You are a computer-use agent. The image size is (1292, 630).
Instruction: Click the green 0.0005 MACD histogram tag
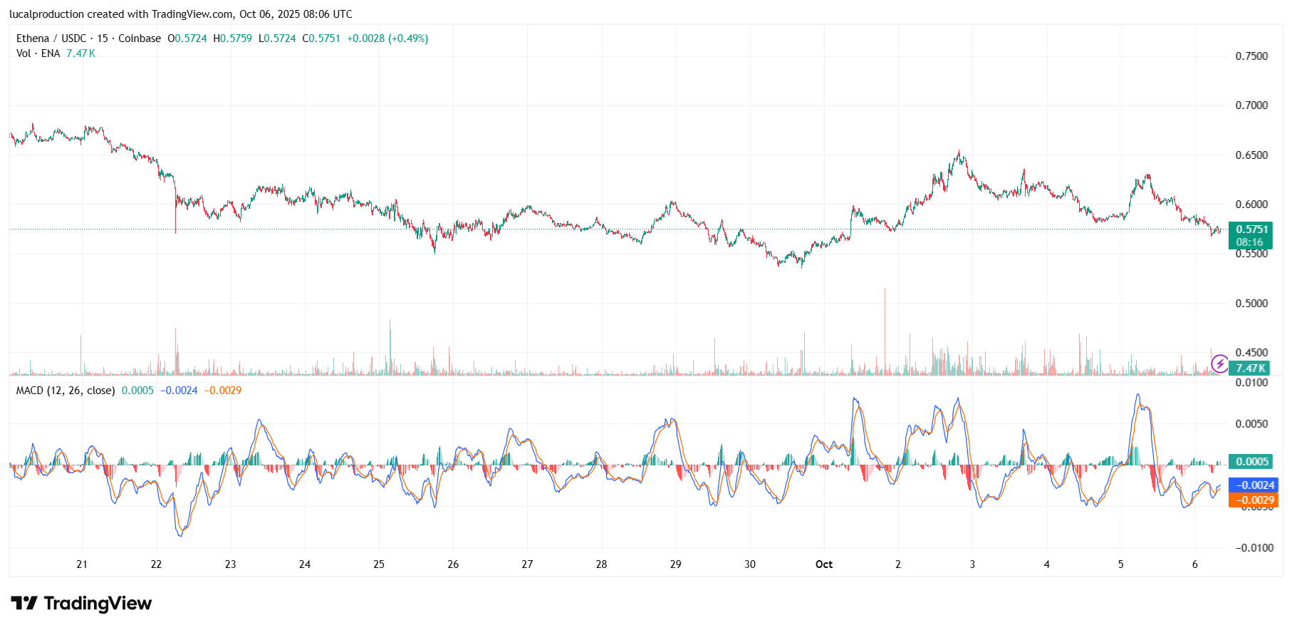coord(1251,462)
